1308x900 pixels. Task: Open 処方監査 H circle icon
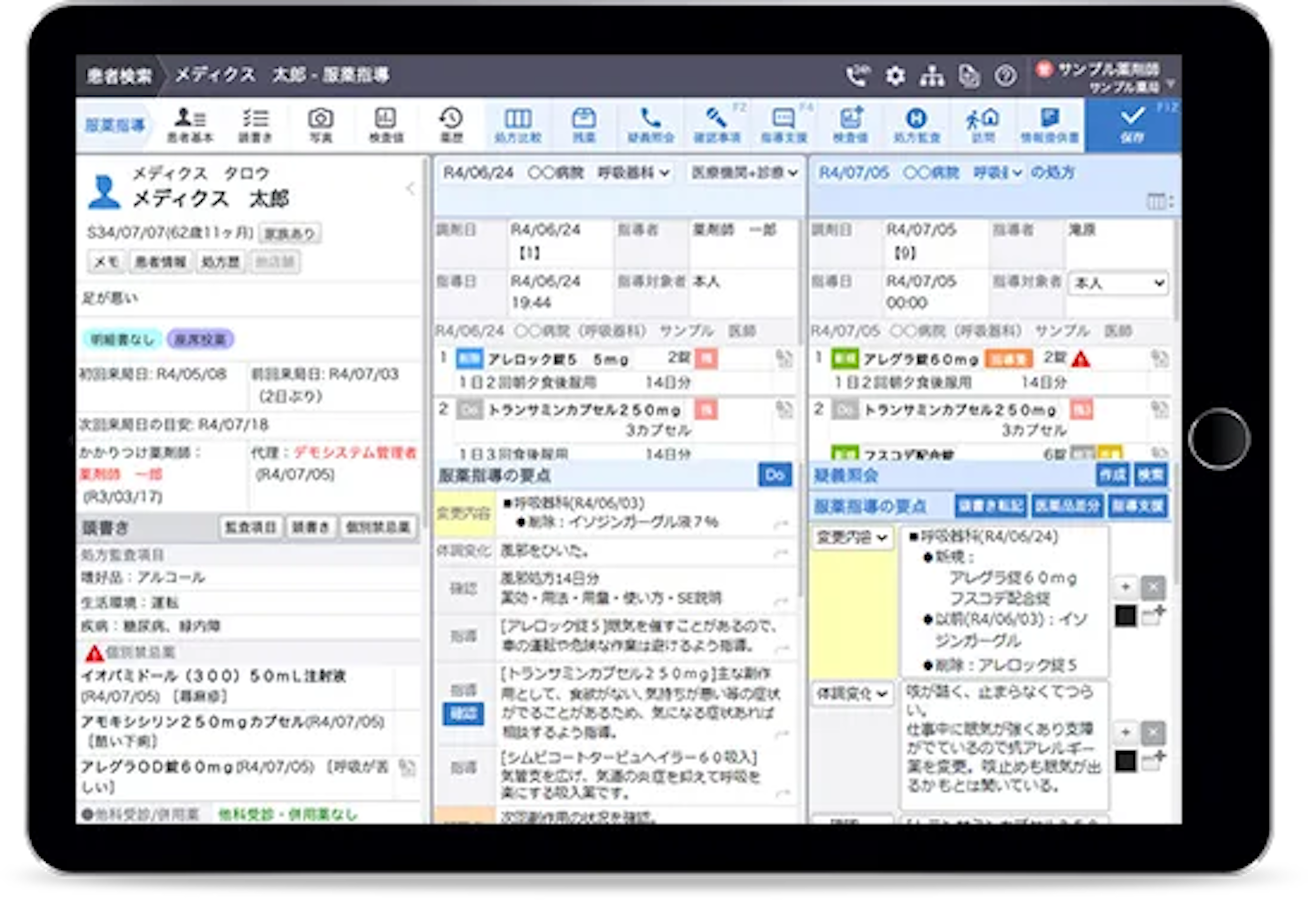[917, 125]
